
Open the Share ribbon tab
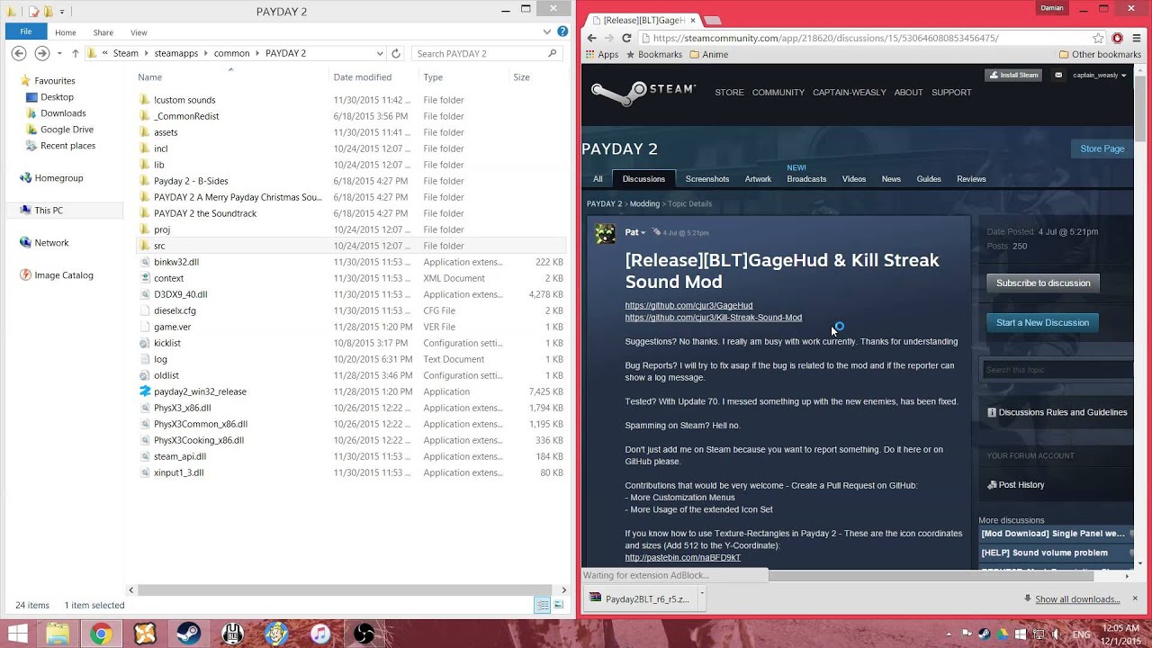click(x=102, y=32)
